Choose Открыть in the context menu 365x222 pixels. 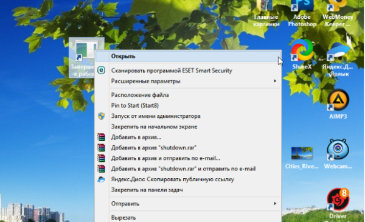187,57
